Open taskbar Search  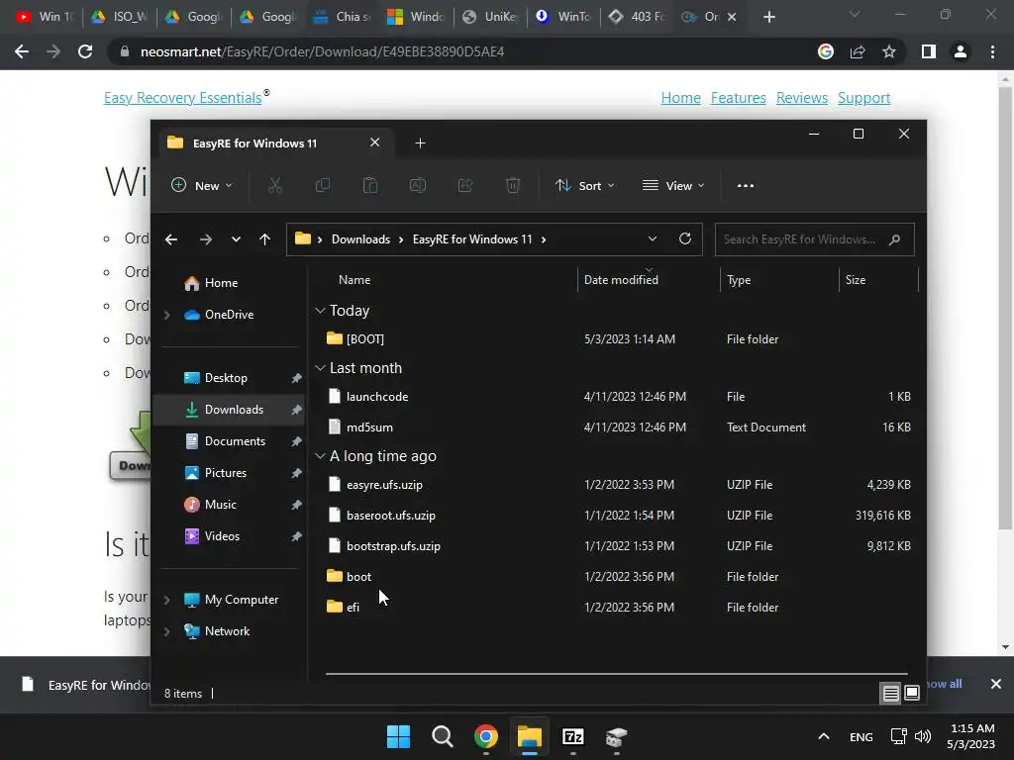point(443,736)
